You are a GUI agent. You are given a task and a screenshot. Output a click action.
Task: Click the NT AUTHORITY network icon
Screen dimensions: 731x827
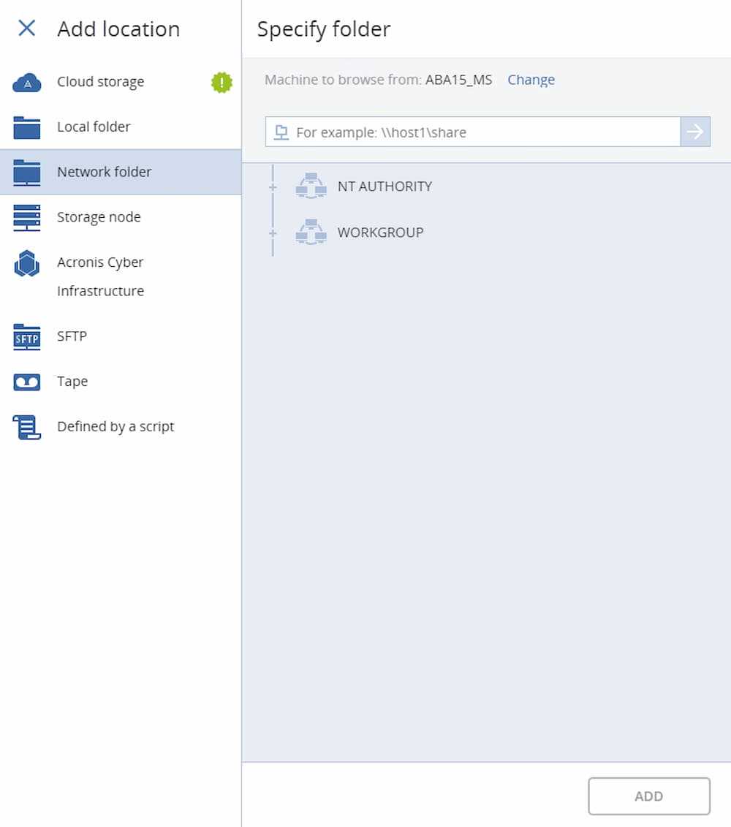(x=311, y=186)
